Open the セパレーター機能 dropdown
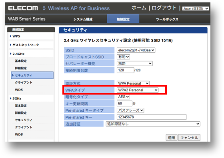 click(x=134, y=63)
